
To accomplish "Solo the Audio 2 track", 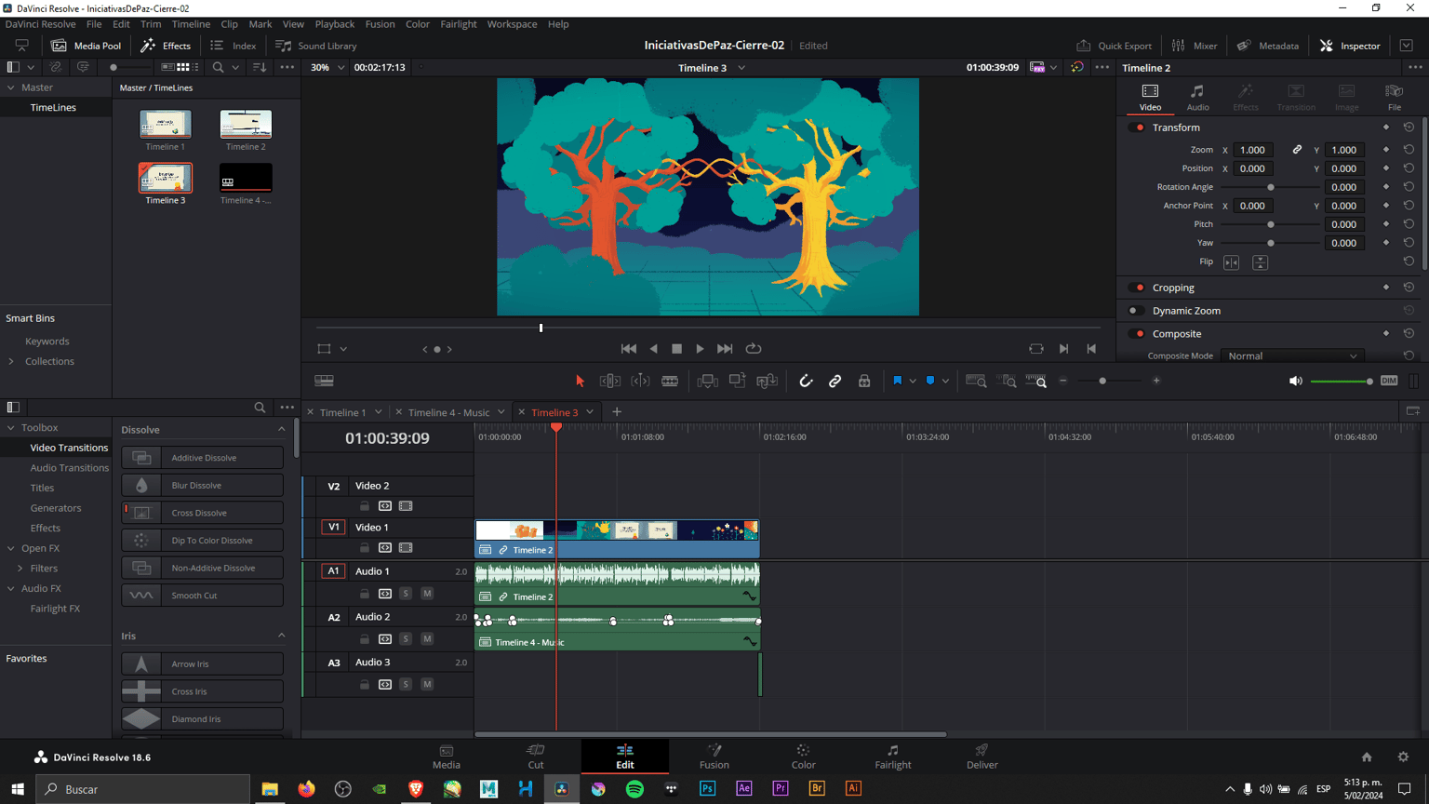I will [x=406, y=639].
